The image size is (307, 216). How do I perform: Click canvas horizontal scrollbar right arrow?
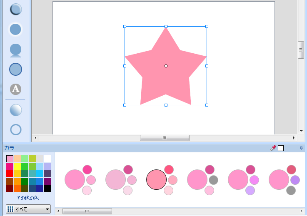pos(294,138)
